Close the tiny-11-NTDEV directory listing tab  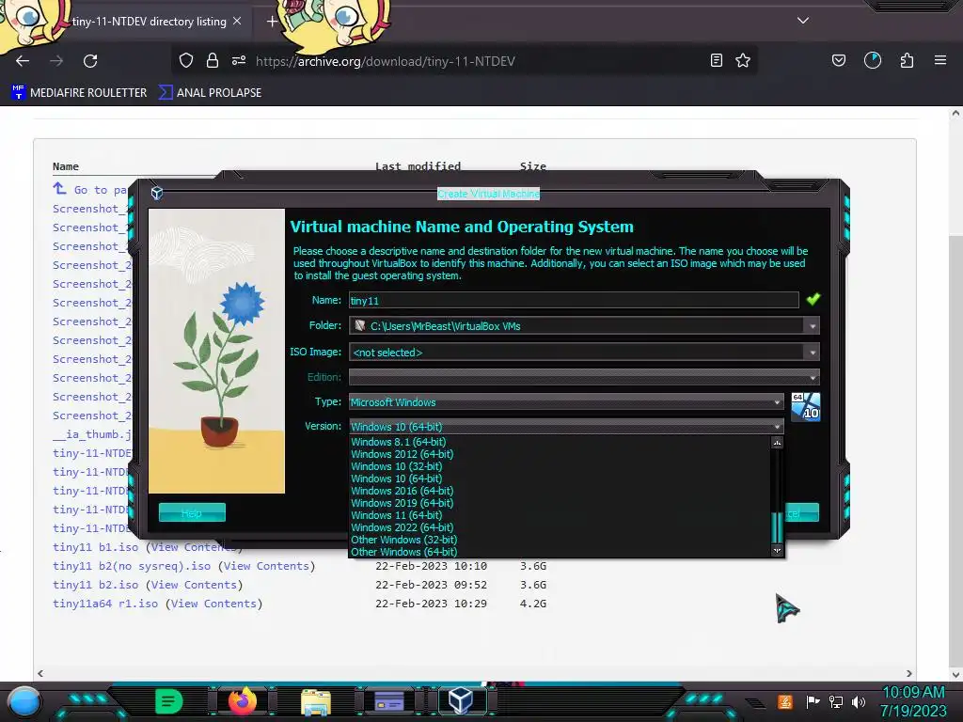coord(237,21)
